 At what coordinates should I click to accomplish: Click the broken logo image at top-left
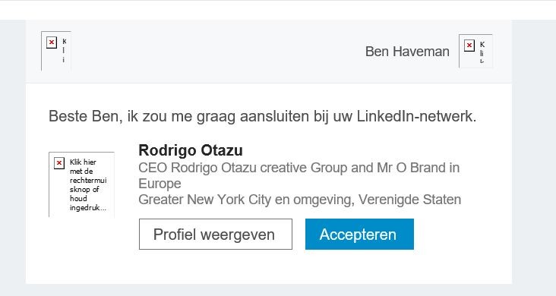56,51
